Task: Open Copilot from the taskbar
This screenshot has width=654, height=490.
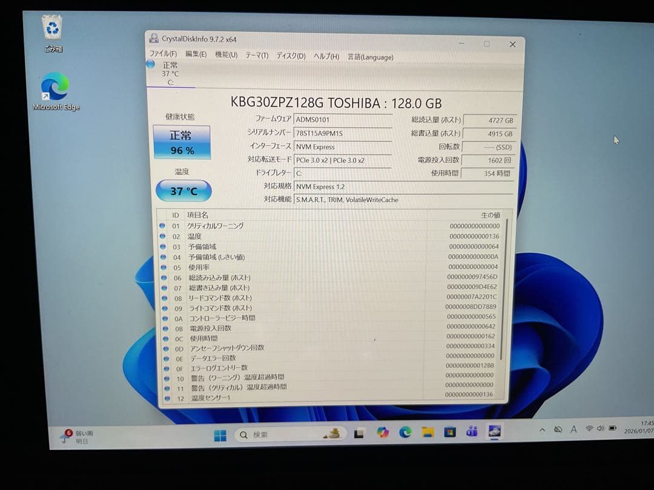Action: click(383, 433)
